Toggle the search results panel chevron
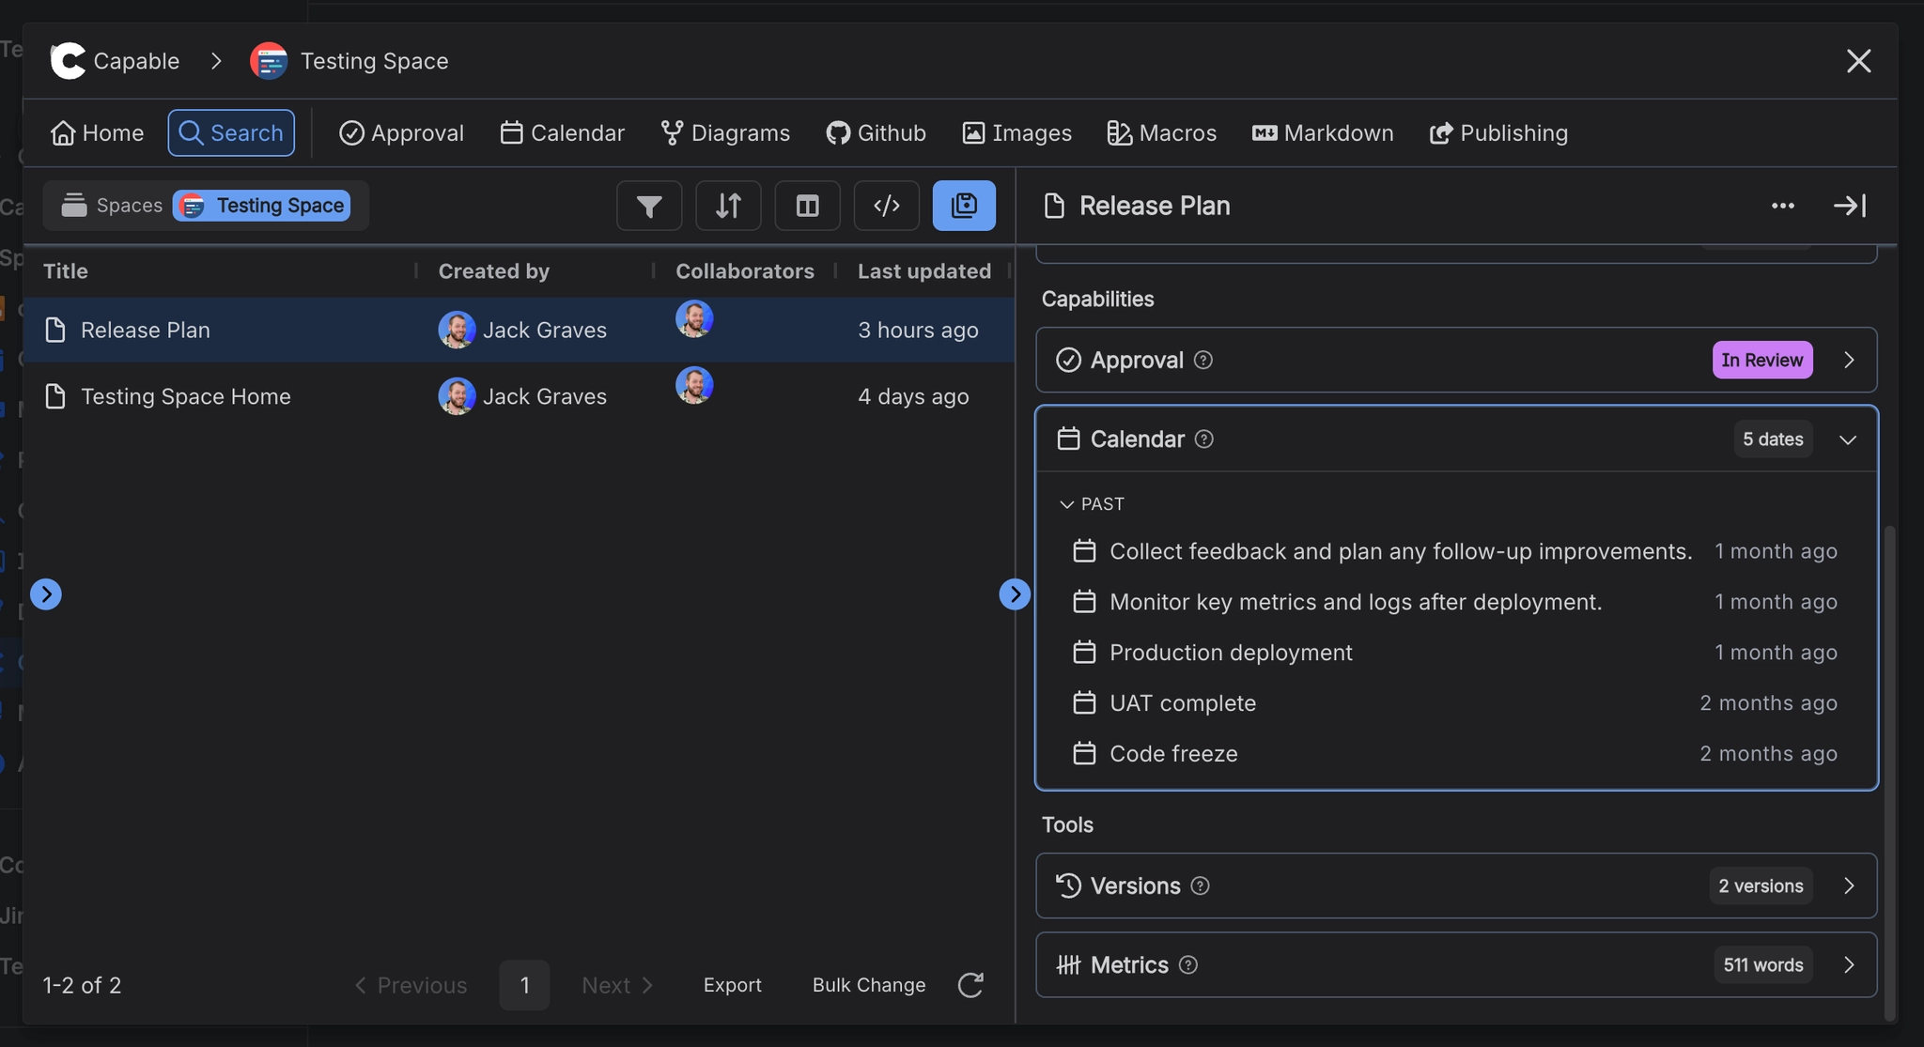This screenshot has height=1047, width=1924. pos(1016,593)
